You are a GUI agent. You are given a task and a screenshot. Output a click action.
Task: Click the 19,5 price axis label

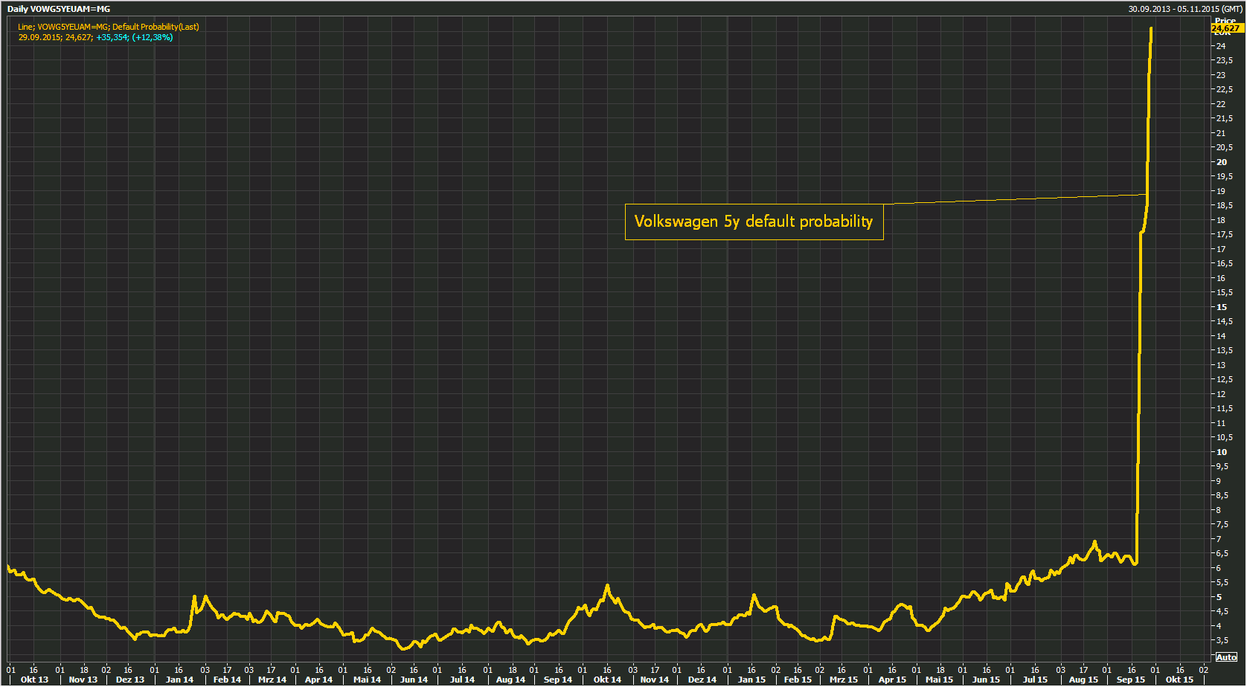[x=1224, y=176]
